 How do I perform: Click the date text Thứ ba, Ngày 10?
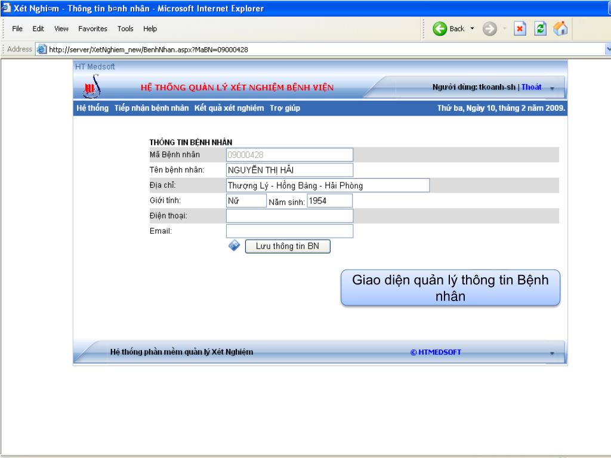(x=501, y=109)
